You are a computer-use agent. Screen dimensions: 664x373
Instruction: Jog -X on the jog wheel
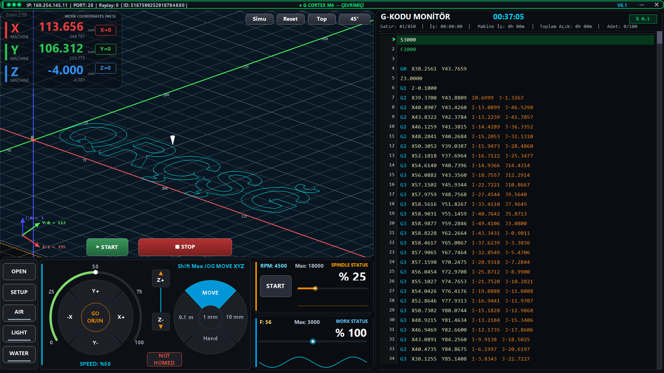[x=70, y=317]
